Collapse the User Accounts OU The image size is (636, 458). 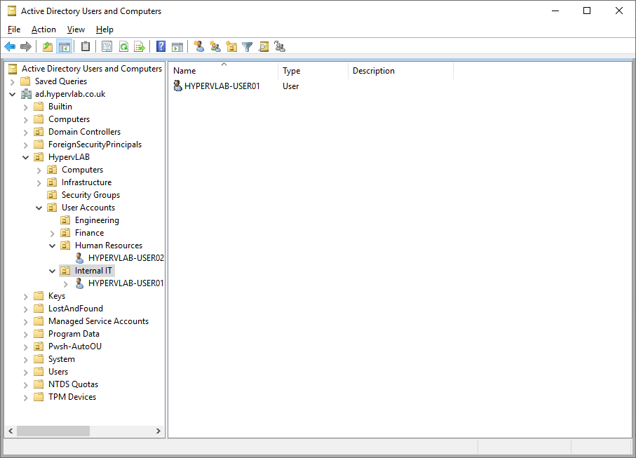(x=39, y=208)
